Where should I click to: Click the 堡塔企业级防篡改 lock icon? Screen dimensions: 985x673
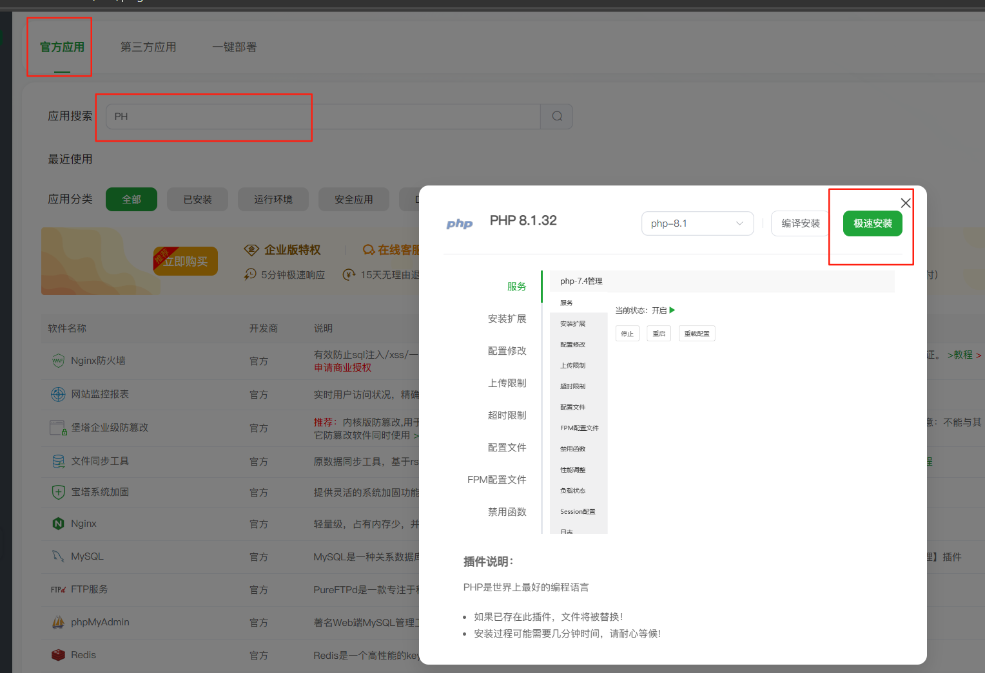pyautogui.click(x=58, y=428)
